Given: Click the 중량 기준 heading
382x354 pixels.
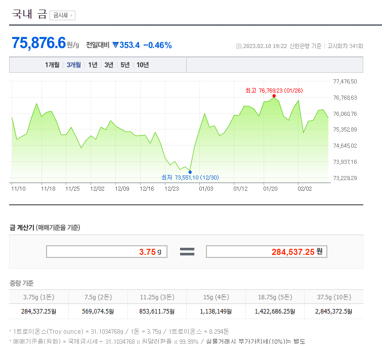Looking at the screenshot, I should click(21, 283).
